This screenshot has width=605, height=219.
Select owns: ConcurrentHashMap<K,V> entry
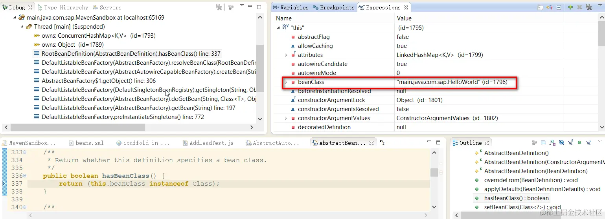coord(94,36)
